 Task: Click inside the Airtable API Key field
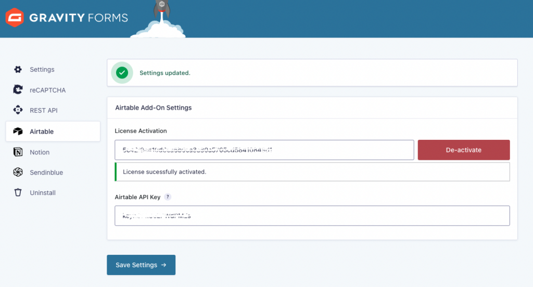point(312,216)
